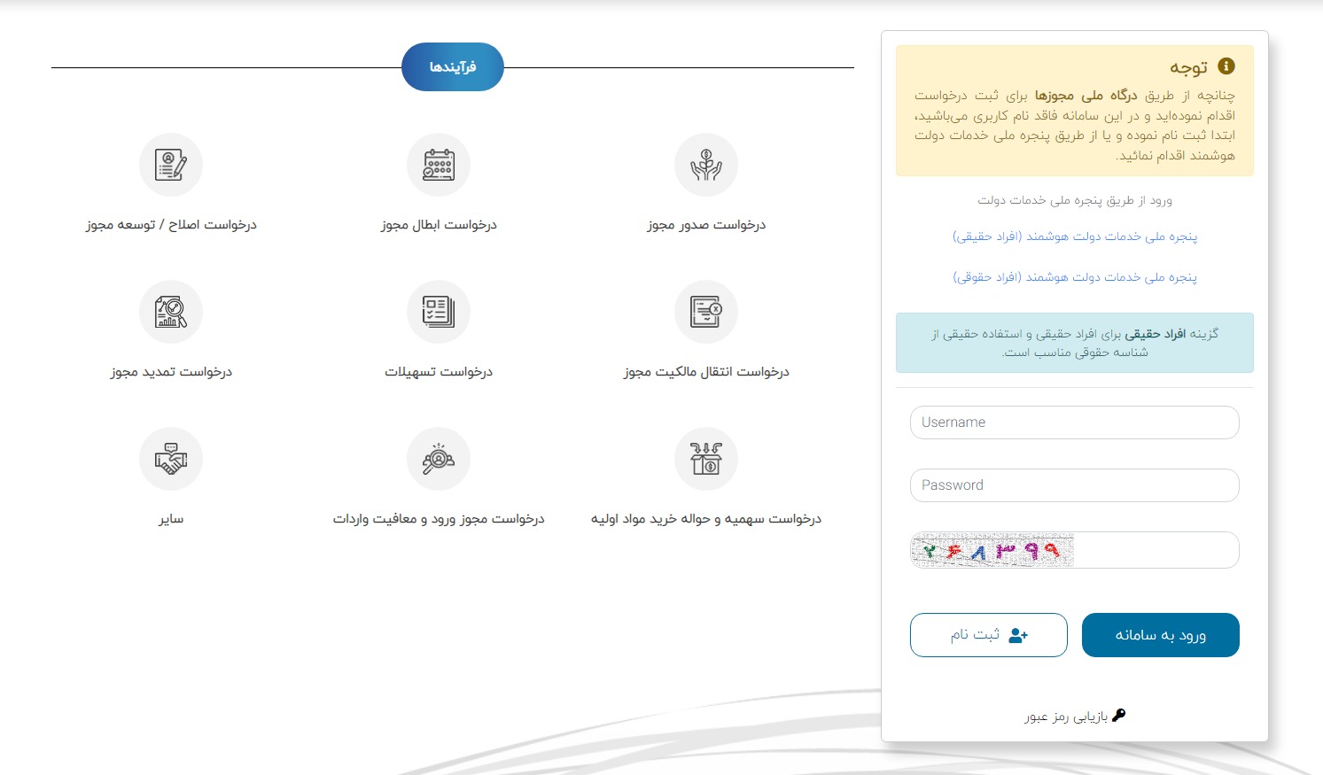Open the import permit and exemption icon
This screenshot has height=775, width=1323.
click(x=439, y=459)
